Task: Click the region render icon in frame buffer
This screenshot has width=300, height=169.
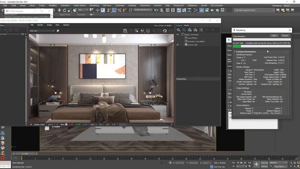Action: (136, 31)
